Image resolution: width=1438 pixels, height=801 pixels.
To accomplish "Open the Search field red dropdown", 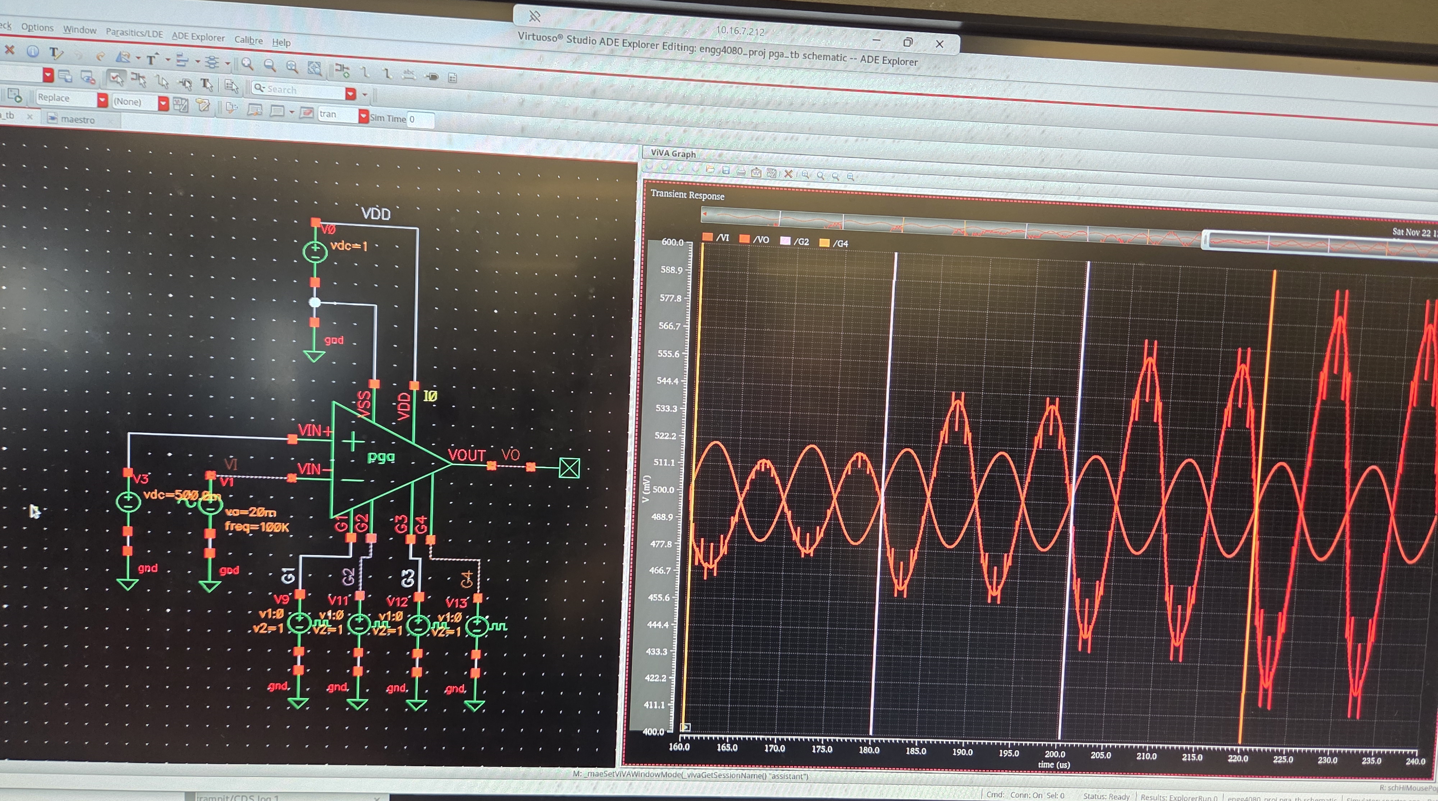I will tap(351, 93).
